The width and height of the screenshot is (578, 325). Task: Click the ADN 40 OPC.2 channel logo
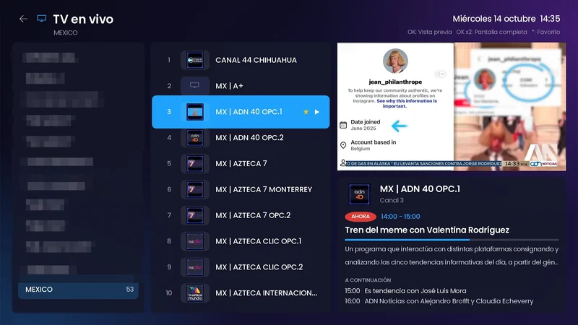pyautogui.click(x=194, y=138)
